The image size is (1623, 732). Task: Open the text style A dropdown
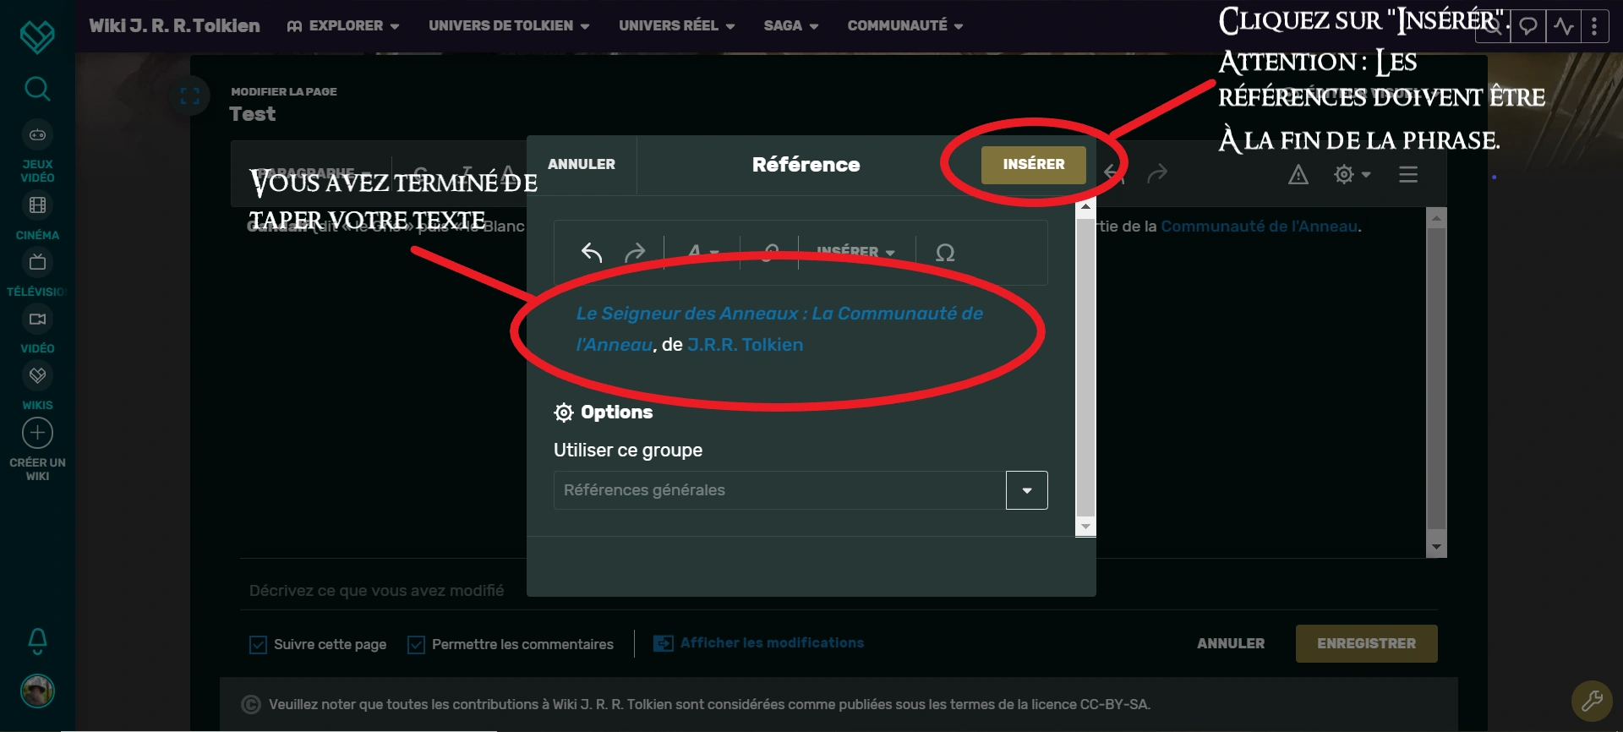pyautogui.click(x=702, y=252)
